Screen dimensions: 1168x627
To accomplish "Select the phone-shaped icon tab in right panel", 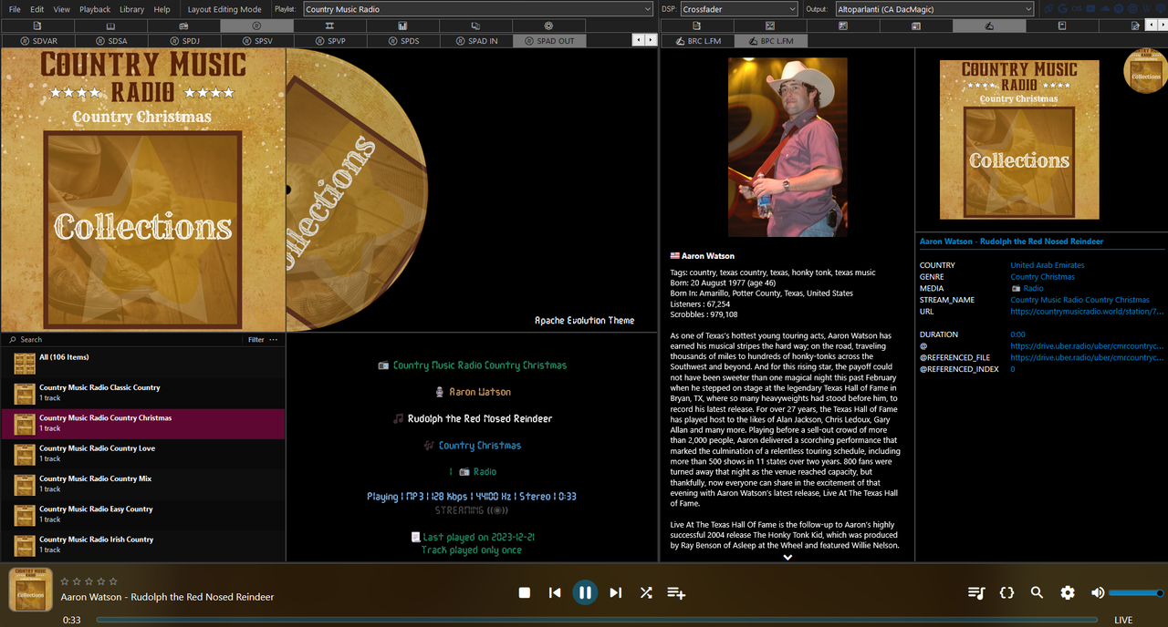I will point(1062,26).
